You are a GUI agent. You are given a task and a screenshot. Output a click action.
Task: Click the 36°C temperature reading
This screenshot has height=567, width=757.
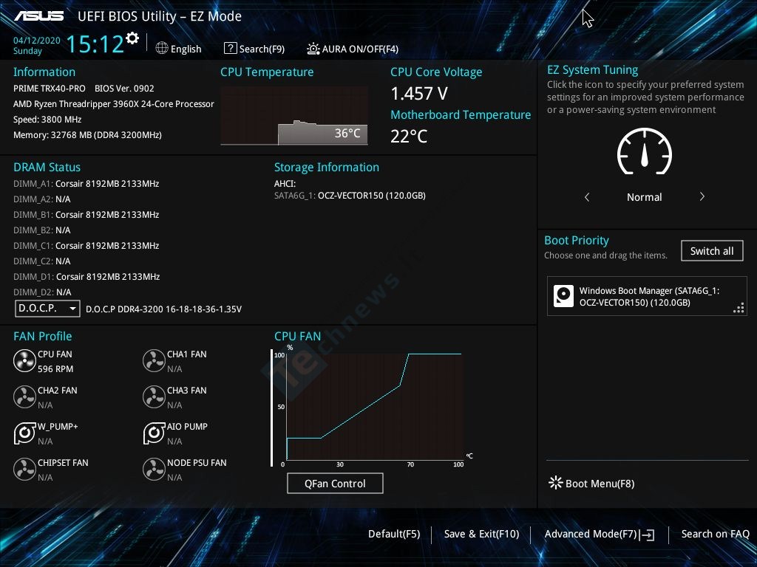click(x=347, y=133)
